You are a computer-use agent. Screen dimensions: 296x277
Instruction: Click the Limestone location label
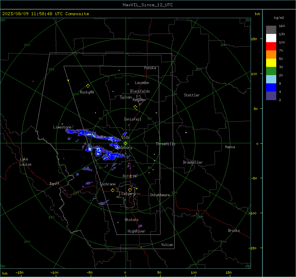coord(62,127)
